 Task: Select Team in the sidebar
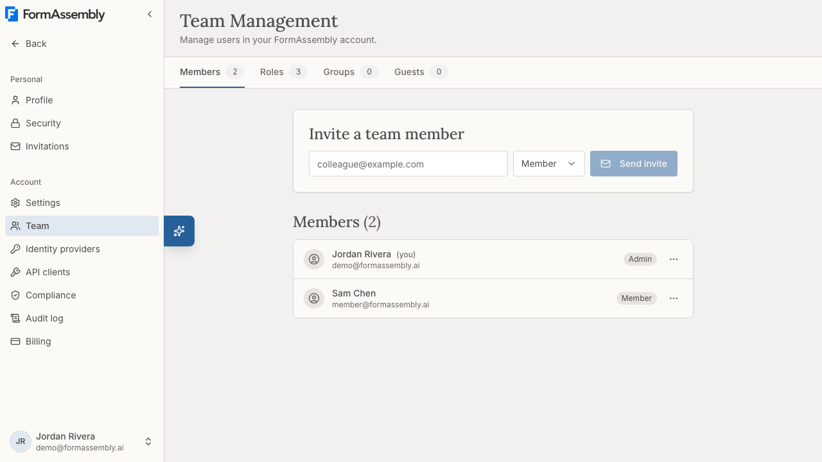pyautogui.click(x=82, y=226)
